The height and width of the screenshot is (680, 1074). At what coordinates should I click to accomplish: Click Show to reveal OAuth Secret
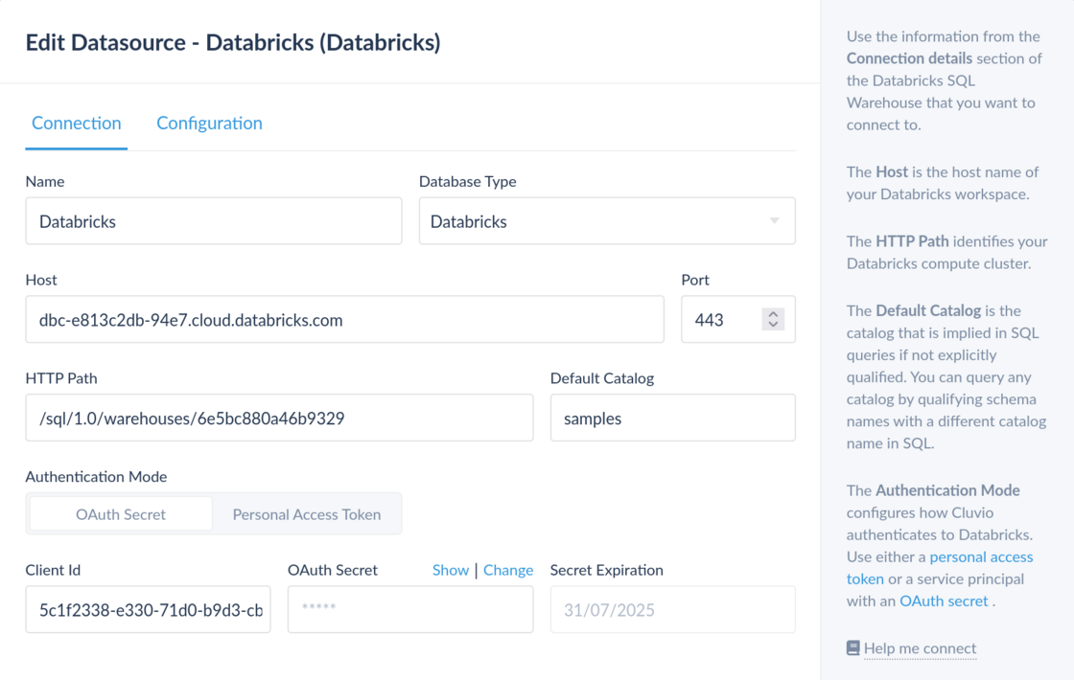pyautogui.click(x=450, y=570)
